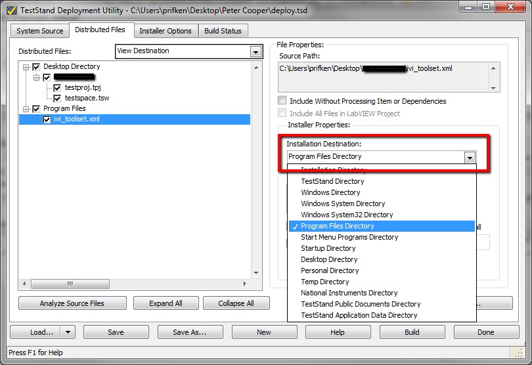532x365 pixels.
Task: Click the Source Path scroll down arrow
Action: click(494, 88)
